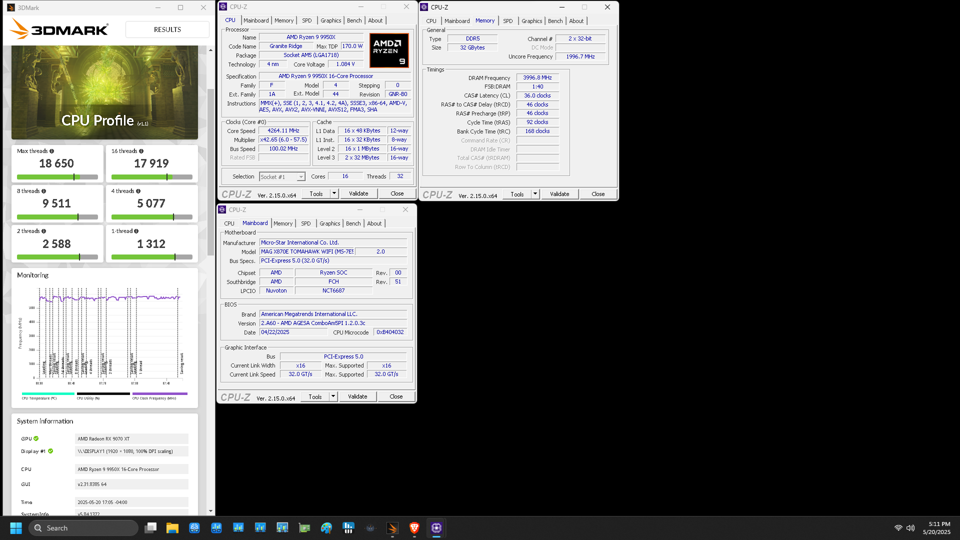Click the info icon beside 2 threads
Screen dimensions: 960x540
pyautogui.click(x=43, y=231)
